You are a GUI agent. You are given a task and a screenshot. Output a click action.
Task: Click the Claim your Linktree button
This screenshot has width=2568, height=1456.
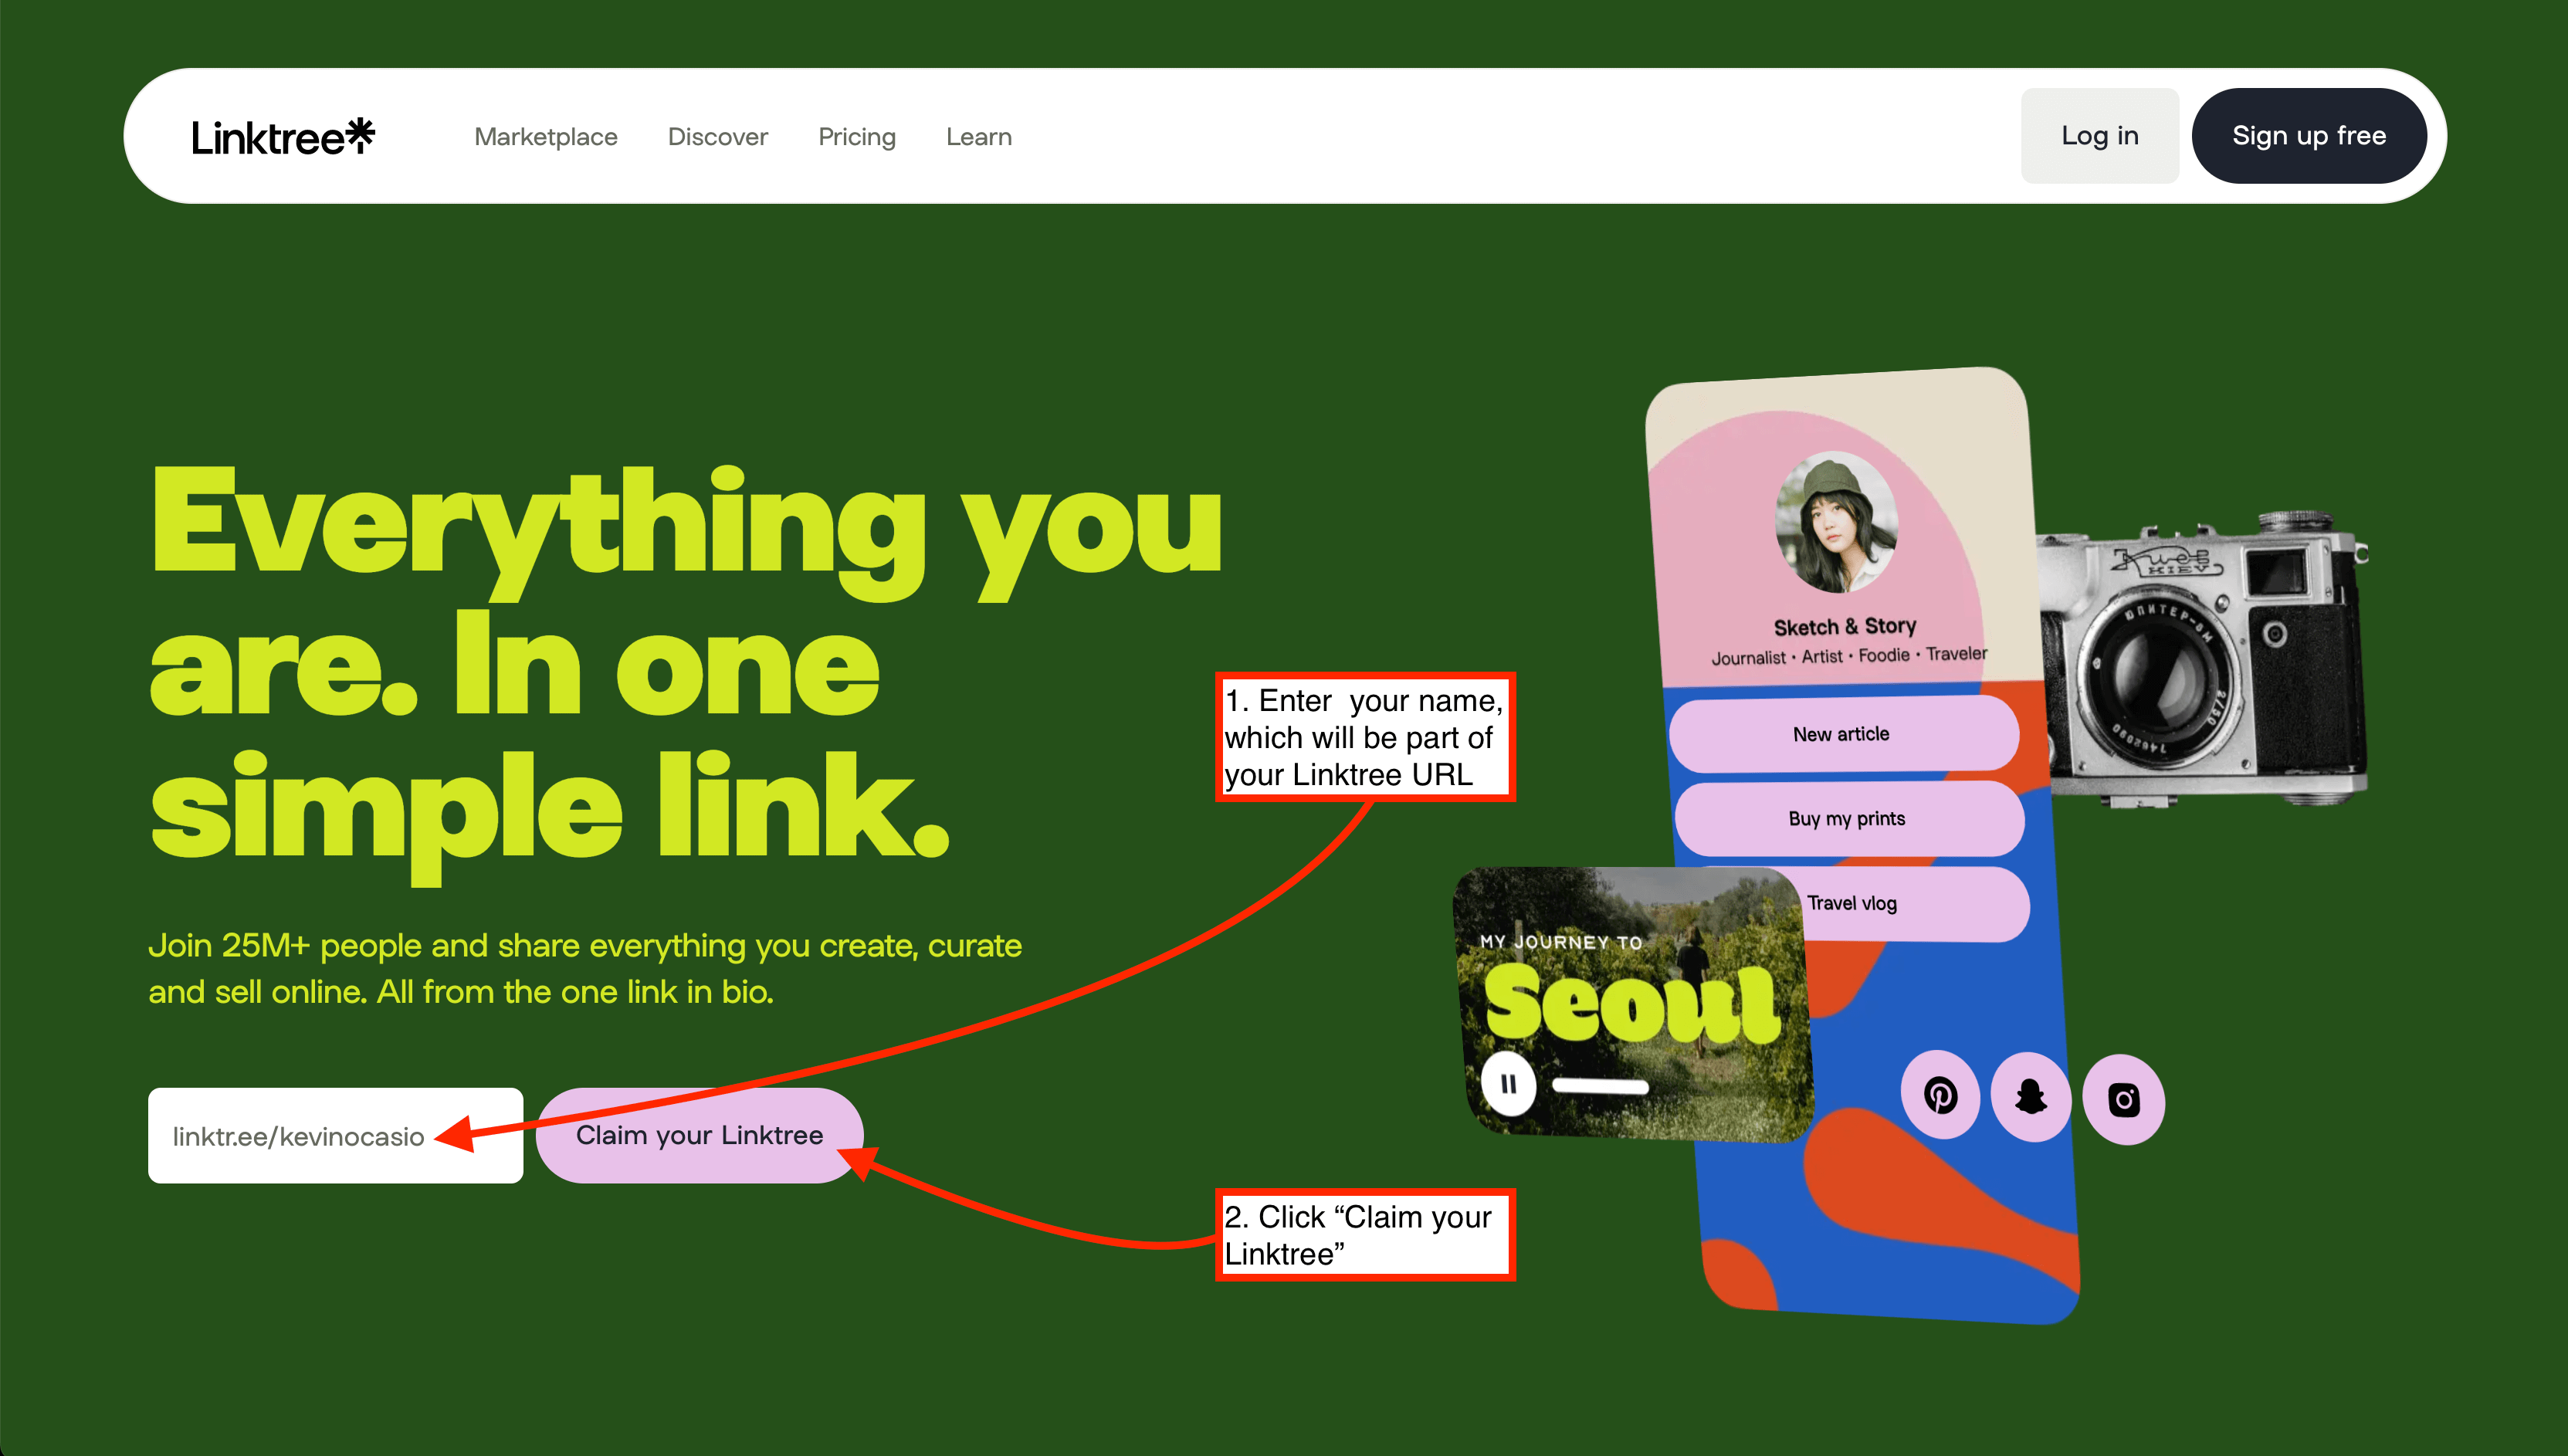(x=700, y=1135)
